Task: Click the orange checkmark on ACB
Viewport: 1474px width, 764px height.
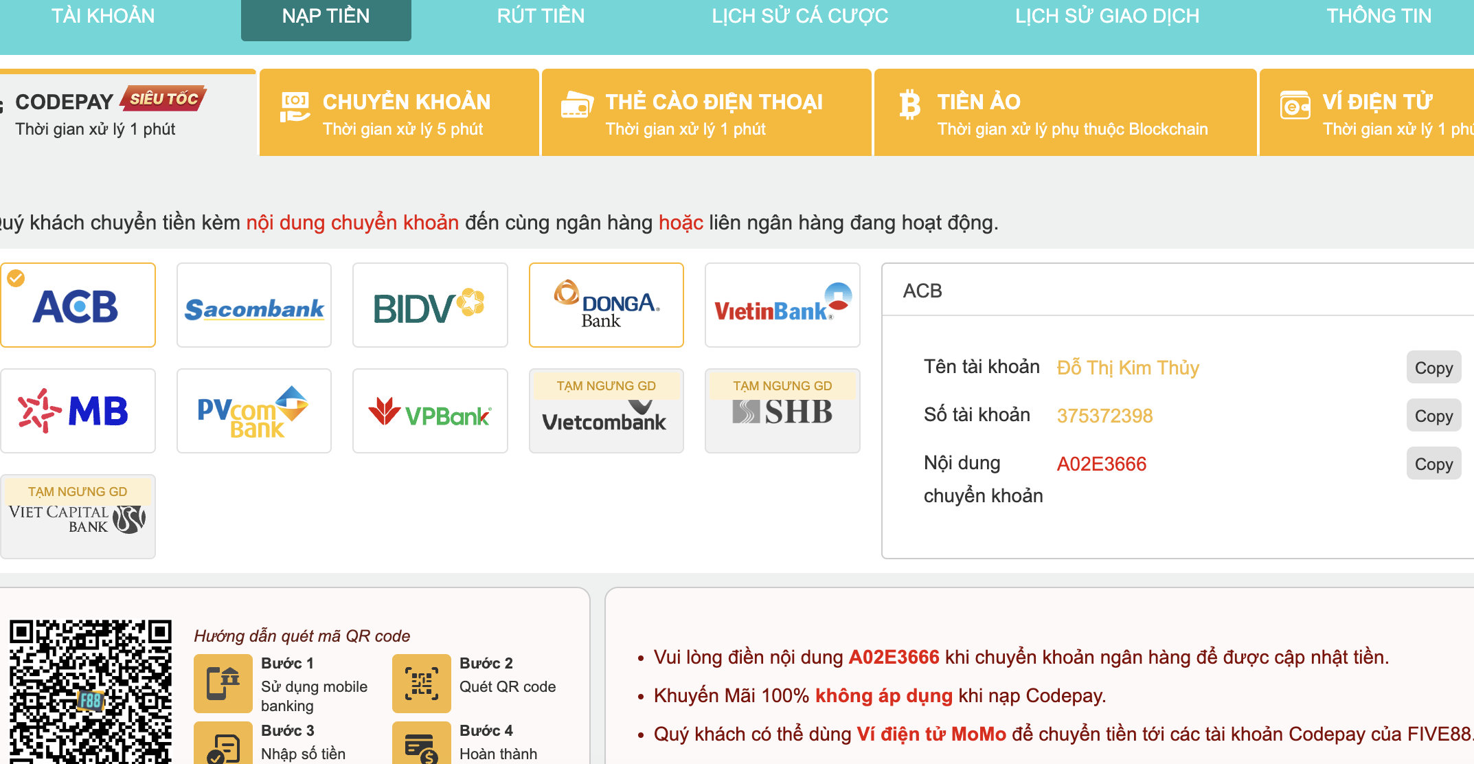Action: (x=16, y=278)
